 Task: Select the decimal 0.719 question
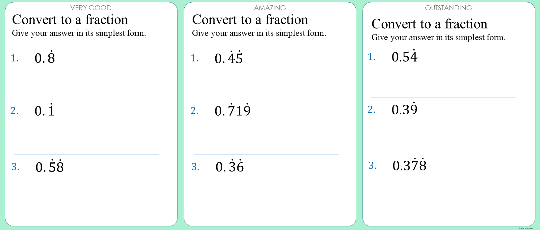[x=232, y=111]
